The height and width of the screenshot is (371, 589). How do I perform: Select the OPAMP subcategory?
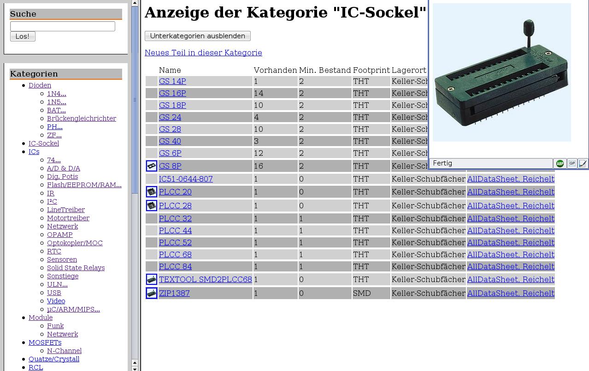[60, 235]
